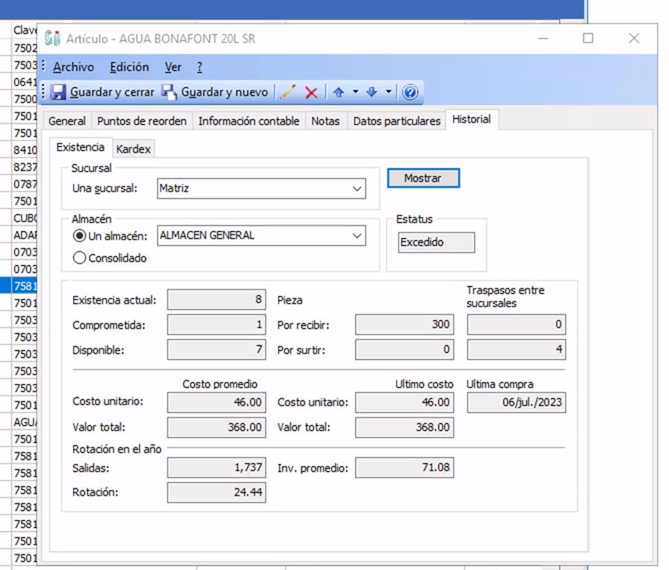
Task: Click the Guardar y cerrar save icon
Action: point(59,92)
